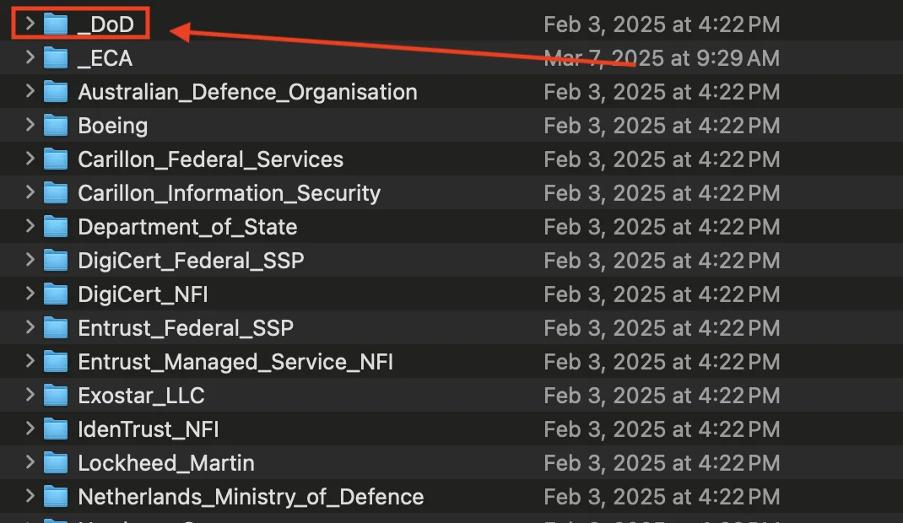Click the Entrust_Federal_SSP folder icon
The height and width of the screenshot is (523, 903).
(56, 328)
